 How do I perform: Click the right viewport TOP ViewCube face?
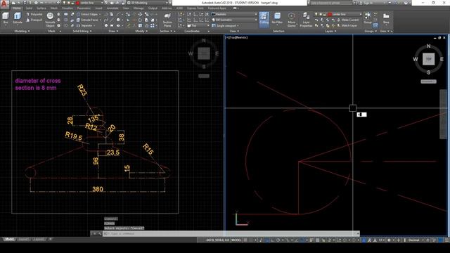(x=428, y=59)
